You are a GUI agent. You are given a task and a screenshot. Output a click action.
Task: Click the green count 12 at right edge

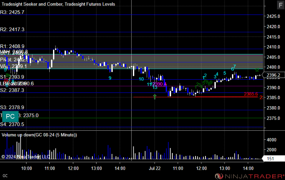257,70
